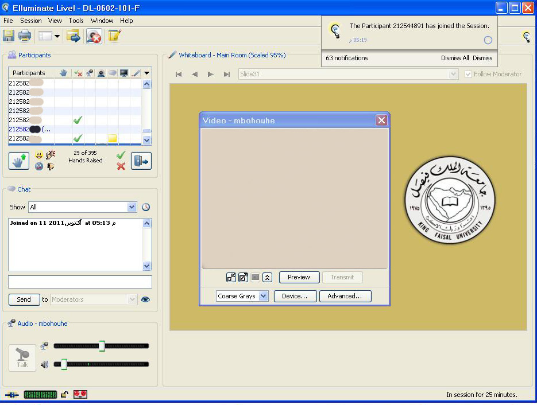Go to first whiteboard slide
The width and height of the screenshot is (537, 405).
pyautogui.click(x=179, y=74)
